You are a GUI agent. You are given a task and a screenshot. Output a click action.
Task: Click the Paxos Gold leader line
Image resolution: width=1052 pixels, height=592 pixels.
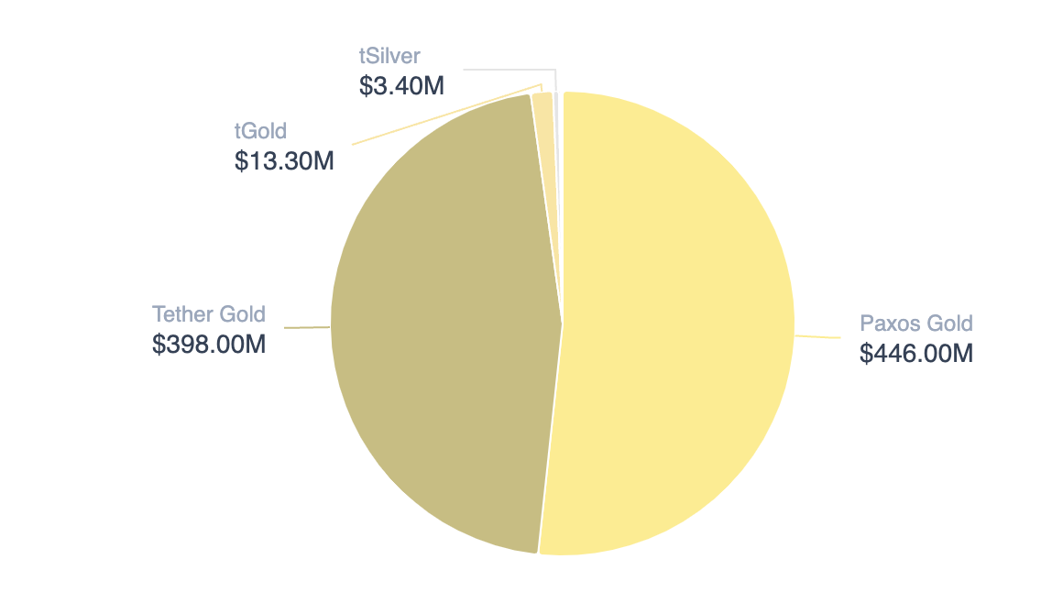pyautogui.click(x=817, y=336)
